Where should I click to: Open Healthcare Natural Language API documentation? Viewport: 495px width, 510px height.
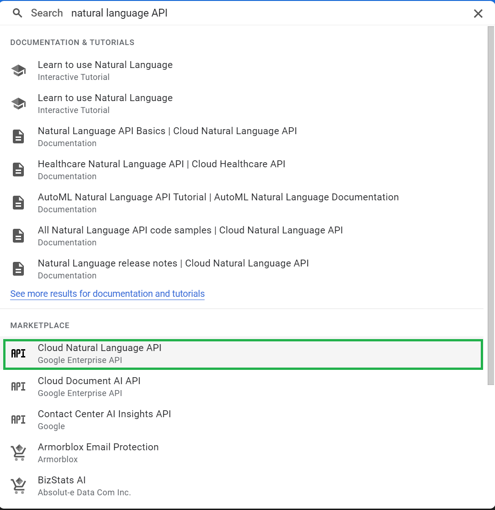242,170
